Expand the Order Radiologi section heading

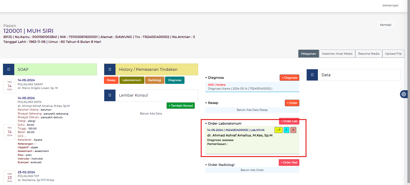pos(221,165)
